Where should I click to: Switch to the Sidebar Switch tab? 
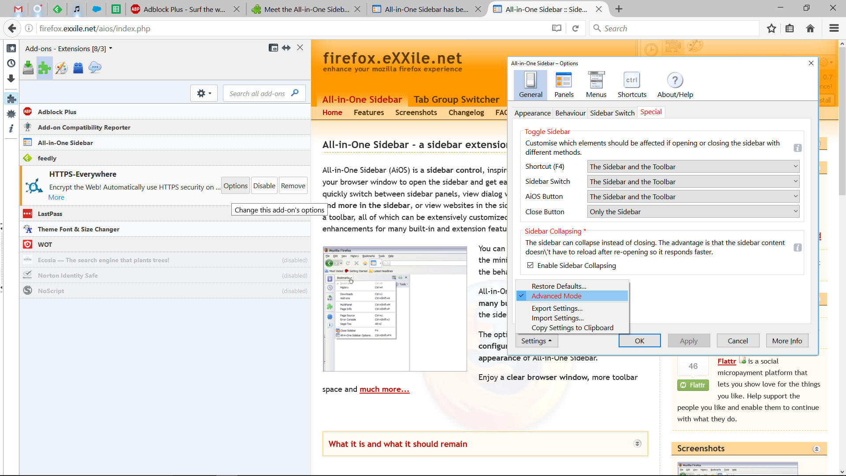tap(612, 113)
